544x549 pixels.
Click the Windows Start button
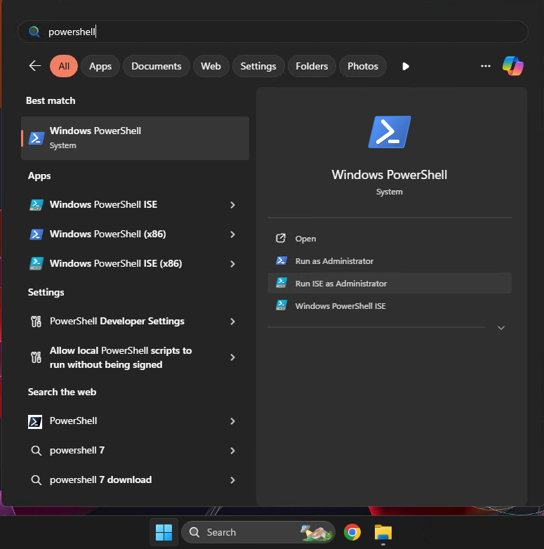pyautogui.click(x=164, y=532)
